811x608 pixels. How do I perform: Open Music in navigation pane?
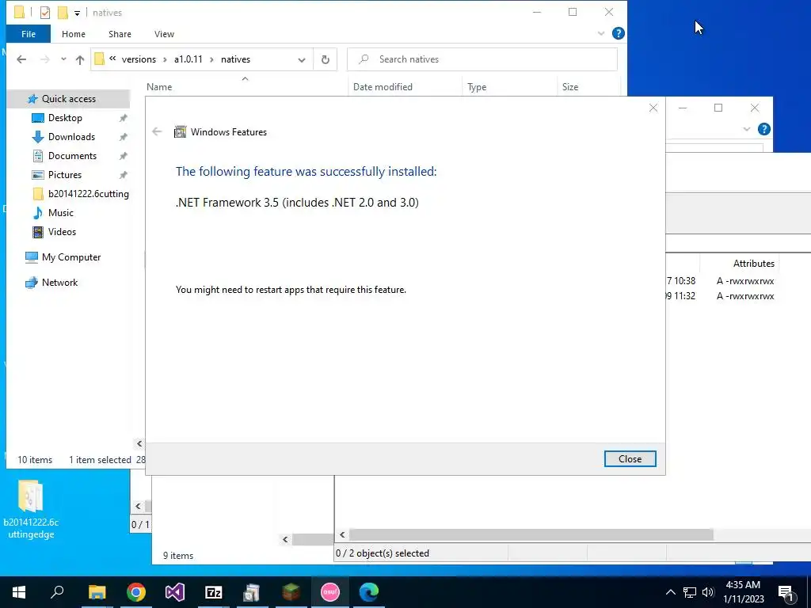60,213
